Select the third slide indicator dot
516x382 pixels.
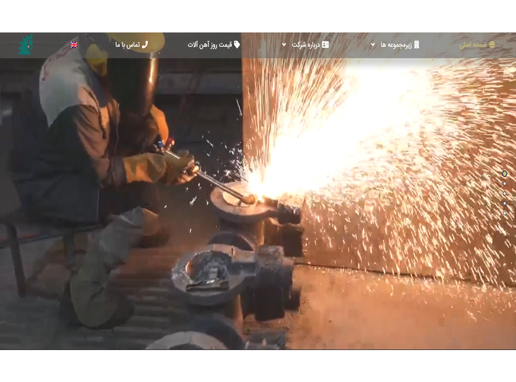pyautogui.click(x=505, y=193)
